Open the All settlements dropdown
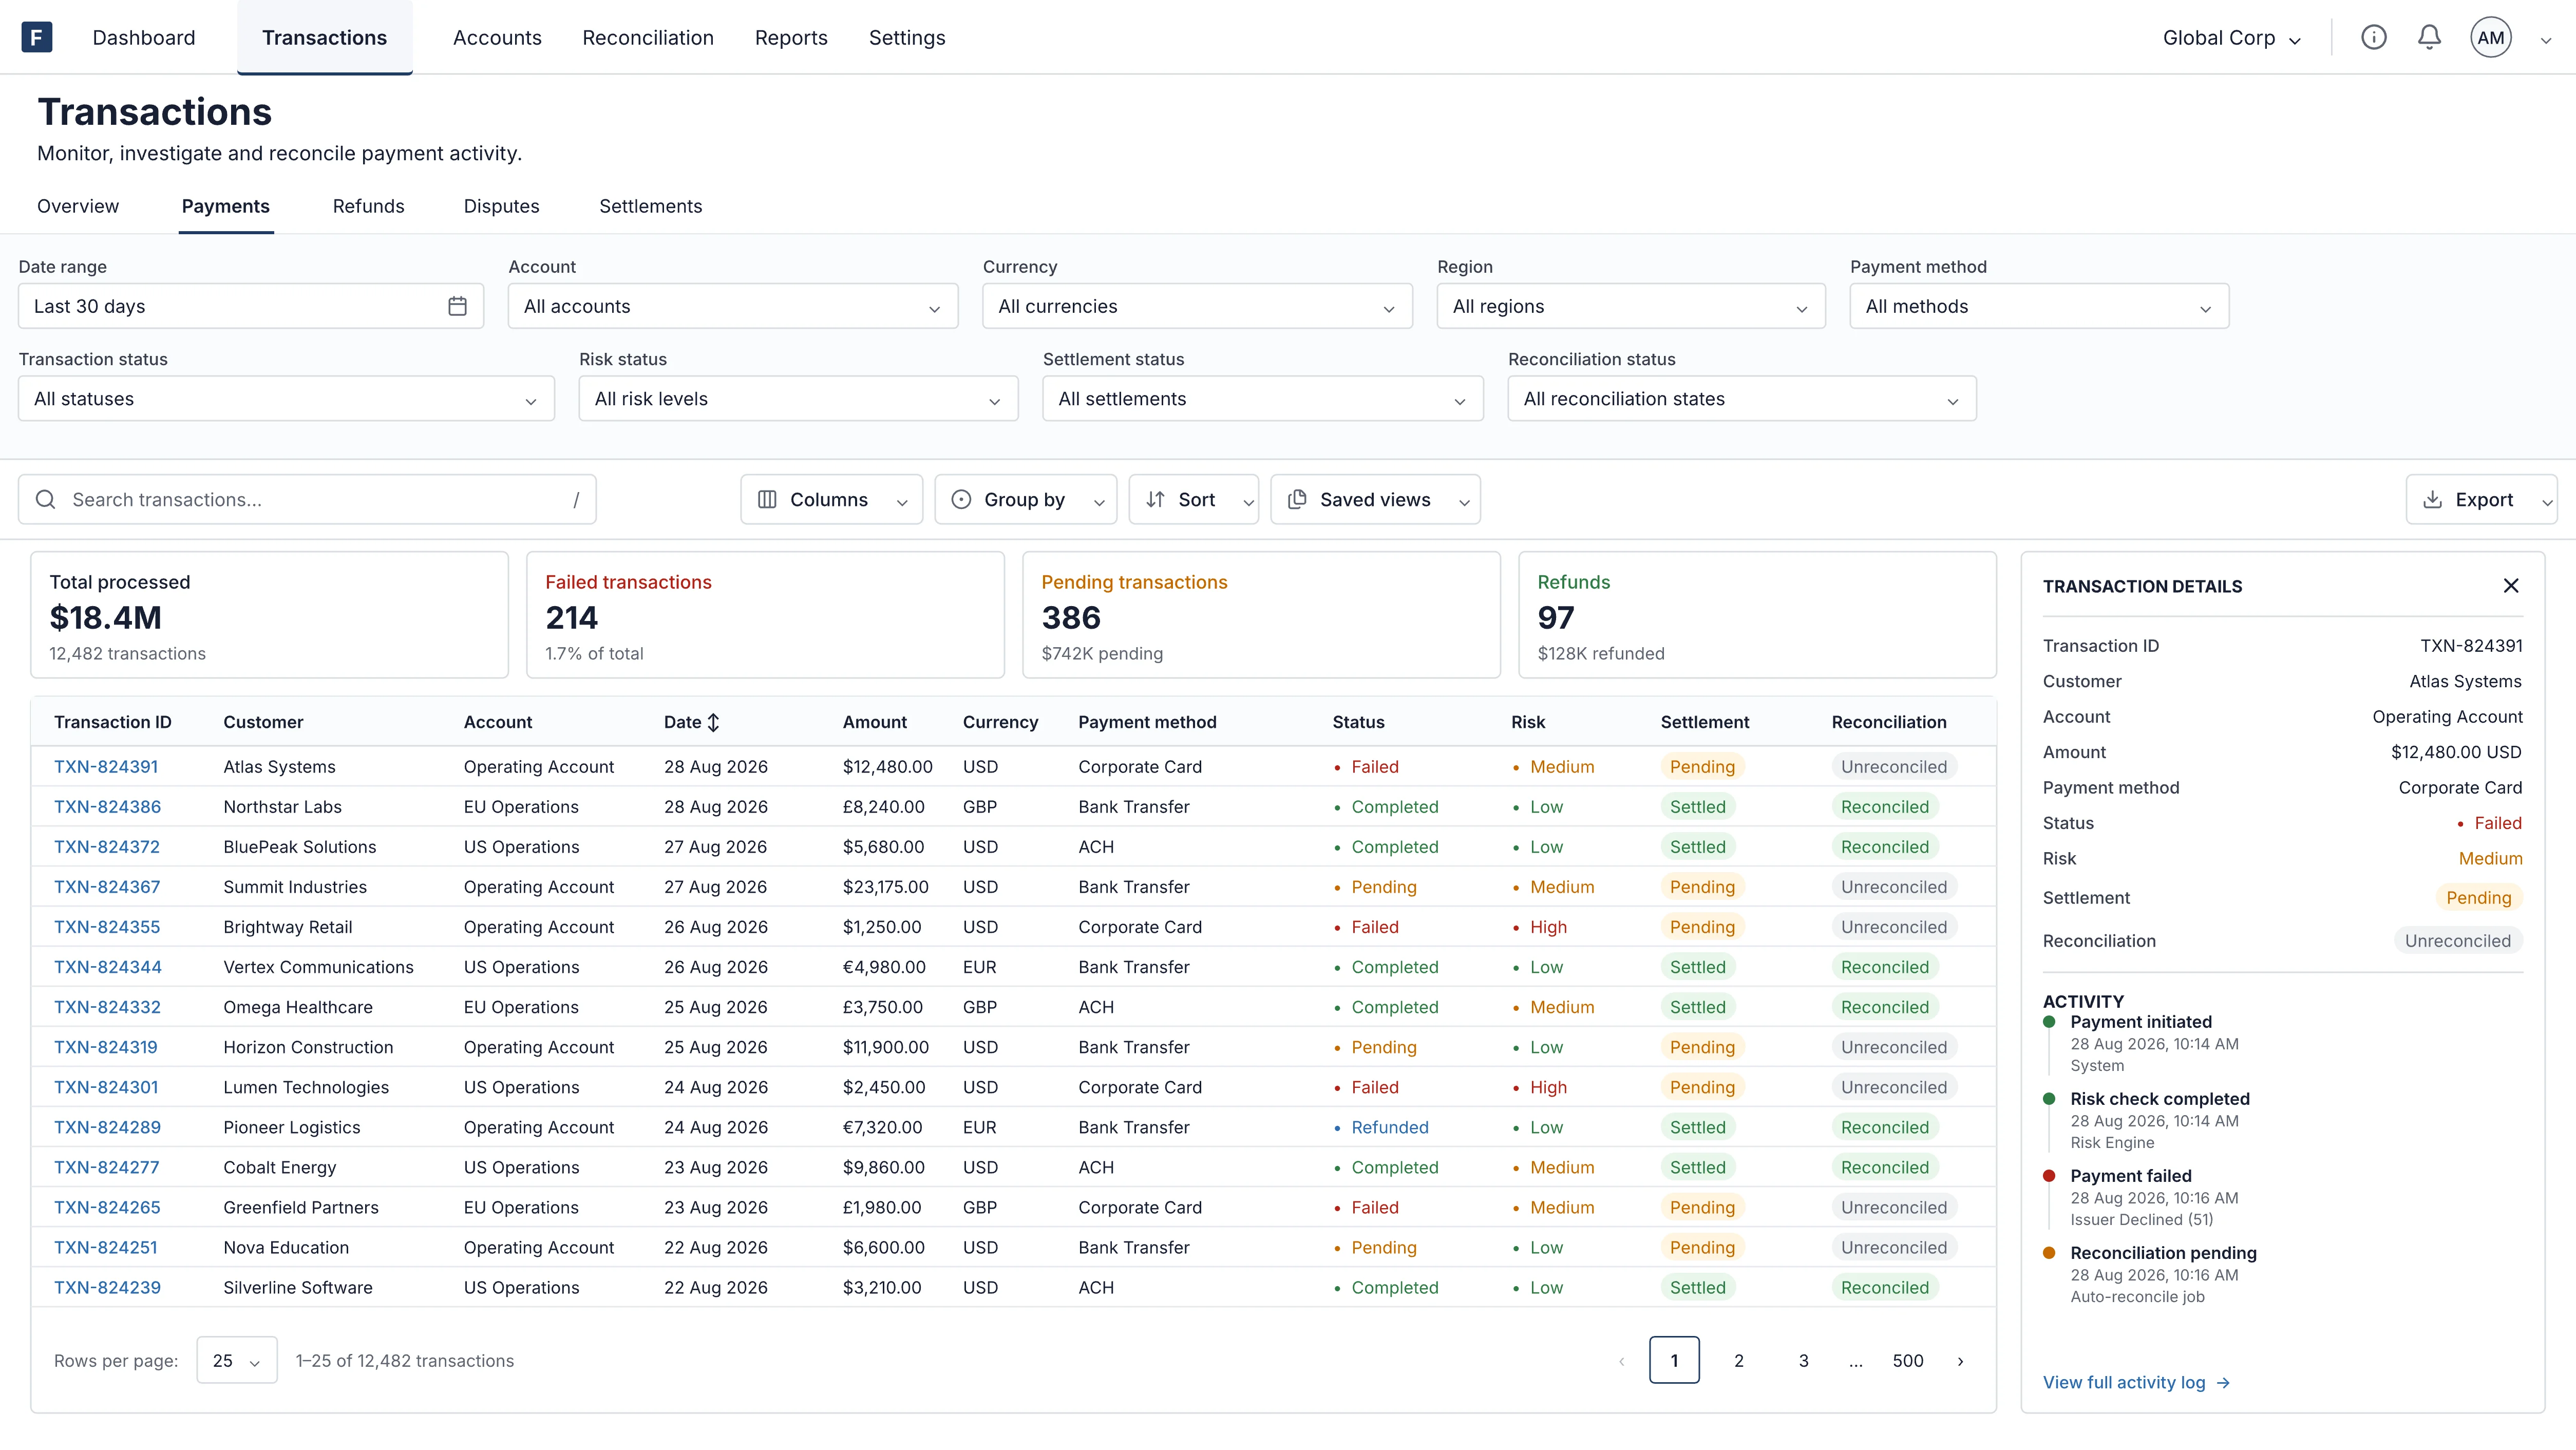The height and width of the screenshot is (1450, 2576). [1263, 398]
